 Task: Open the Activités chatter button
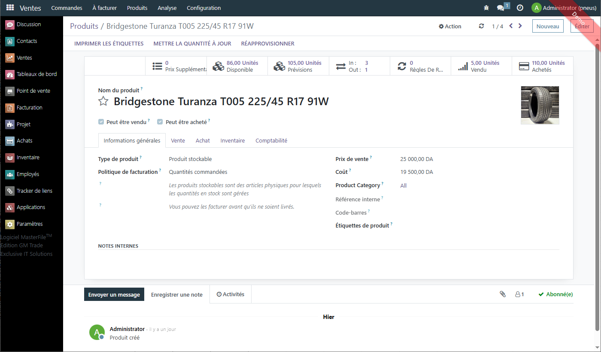(x=231, y=294)
